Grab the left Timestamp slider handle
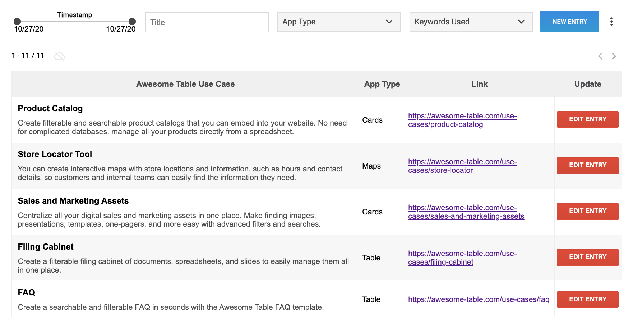The height and width of the screenshot is (317, 633). pos(17,22)
